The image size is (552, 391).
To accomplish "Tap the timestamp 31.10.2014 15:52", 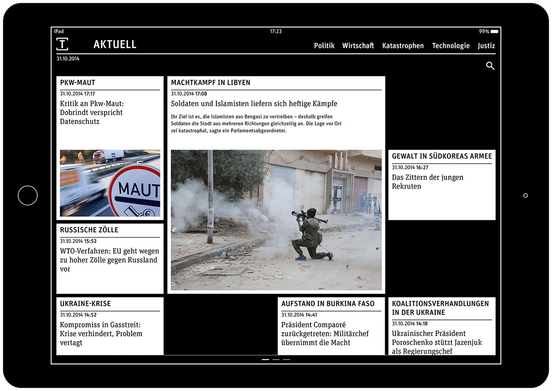I will click(x=78, y=241).
